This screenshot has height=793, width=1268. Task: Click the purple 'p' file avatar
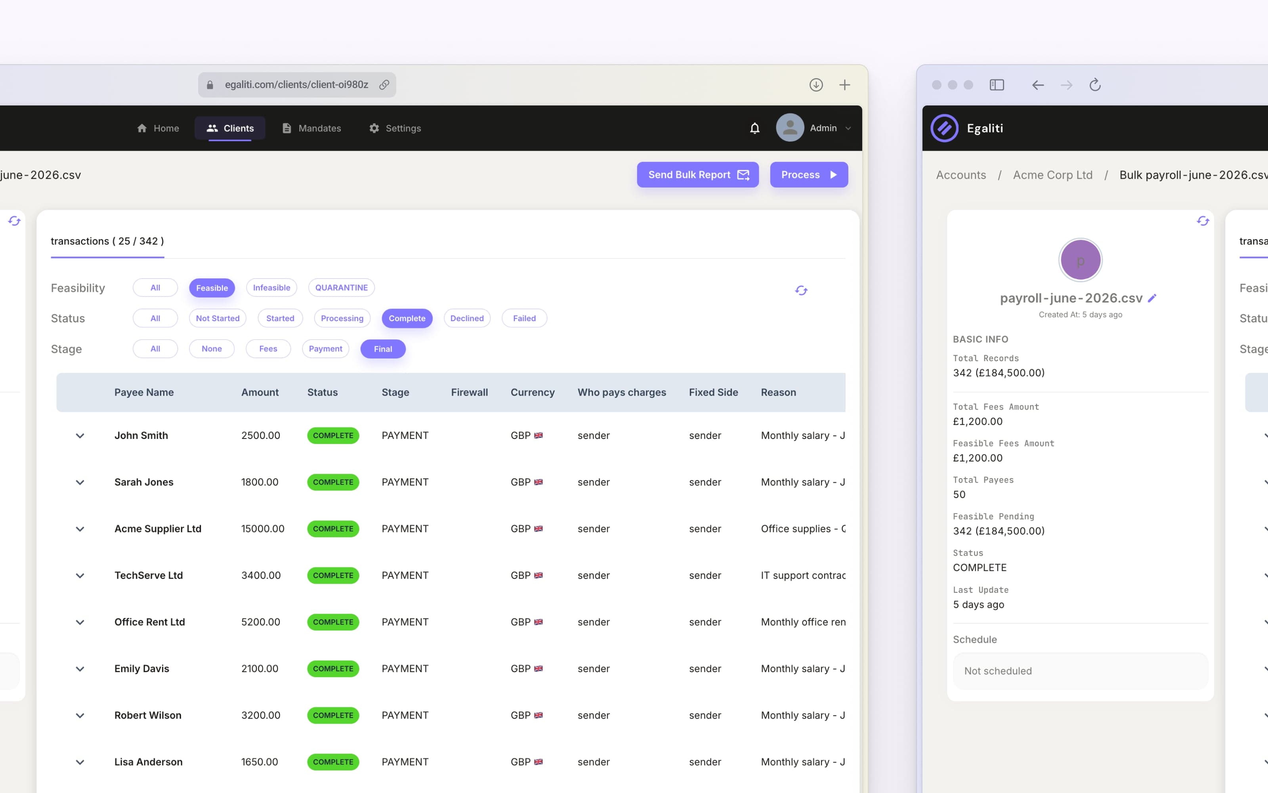coord(1081,260)
